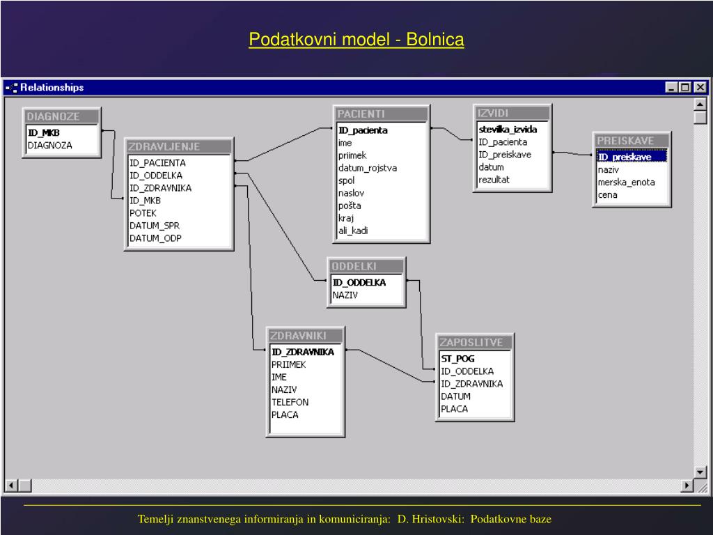713x535 pixels.
Task: Click the horizontal scrollbar right arrow
Action: (x=687, y=486)
